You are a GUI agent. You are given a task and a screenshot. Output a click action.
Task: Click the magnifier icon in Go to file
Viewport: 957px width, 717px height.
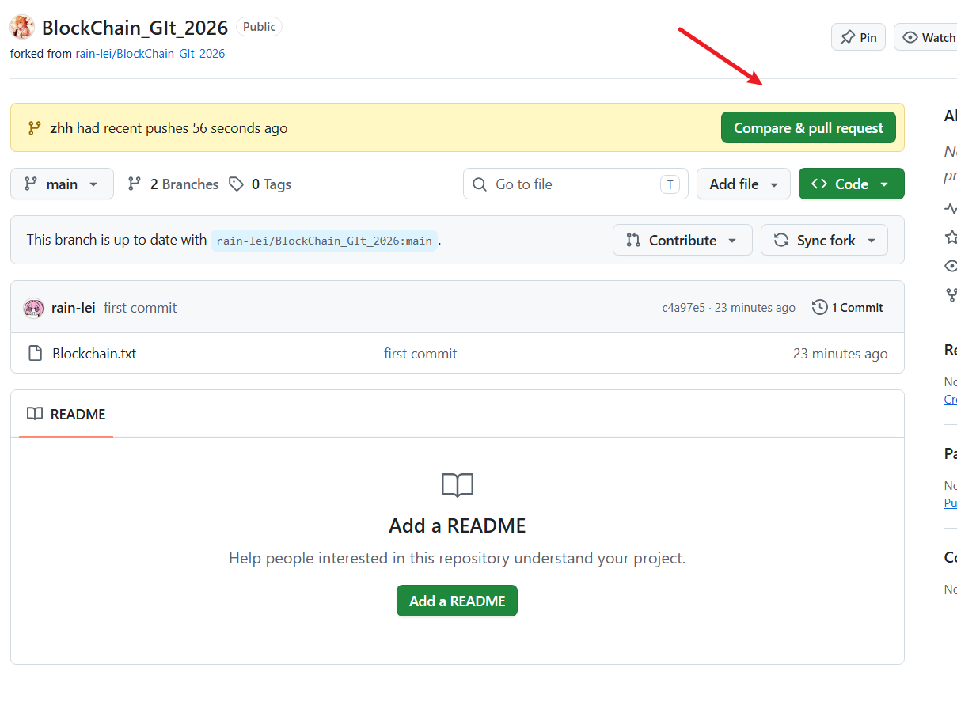click(480, 184)
